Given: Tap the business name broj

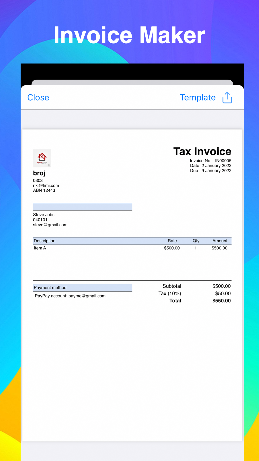Looking at the screenshot, I should 39,173.
